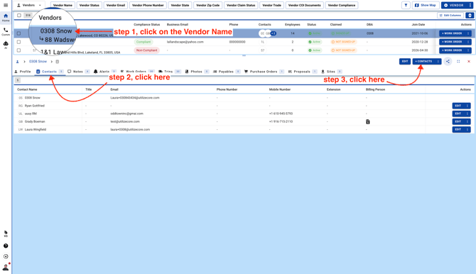476x274 pixels.
Task: Click mobile number +1 916-715-2110
Action: coord(281,121)
